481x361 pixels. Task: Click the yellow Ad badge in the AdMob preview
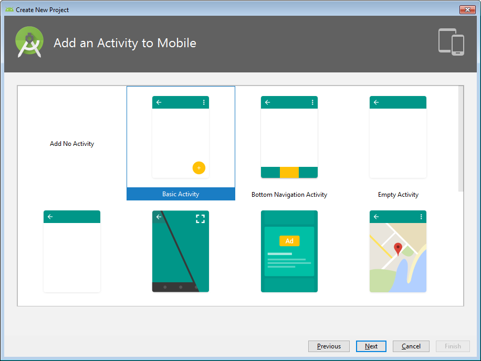289,241
